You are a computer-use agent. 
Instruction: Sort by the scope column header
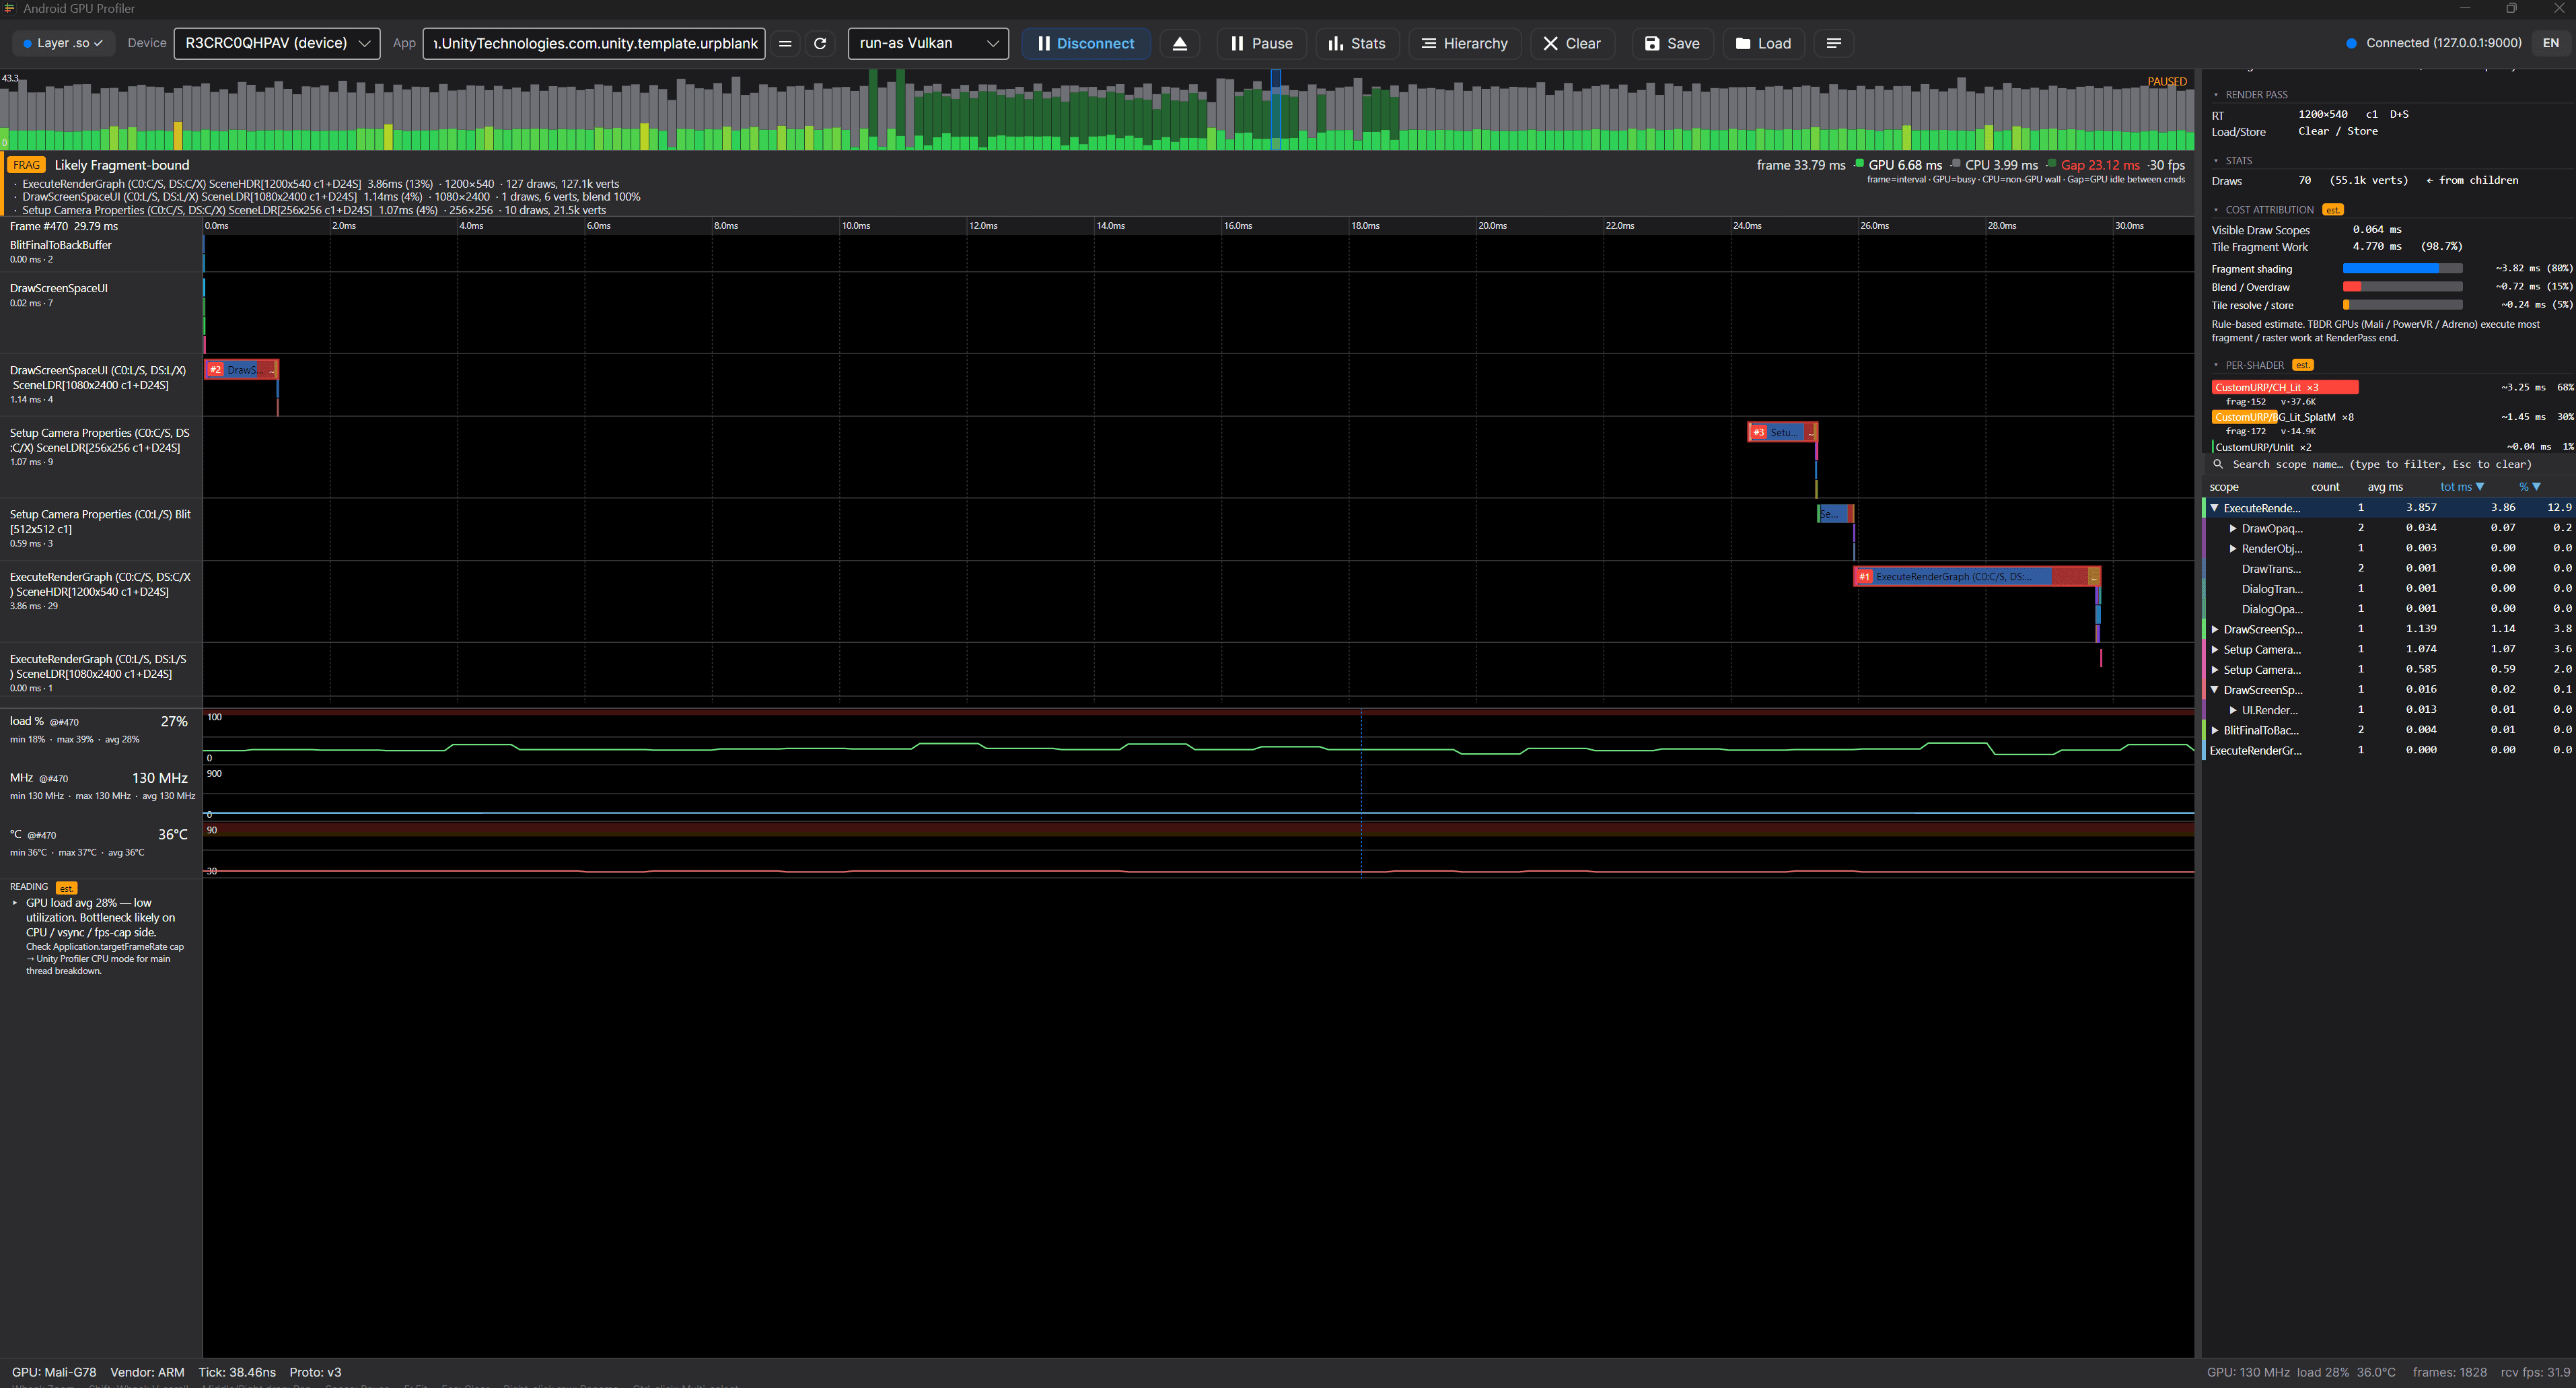pyautogui.click(x=2224, y=487)
